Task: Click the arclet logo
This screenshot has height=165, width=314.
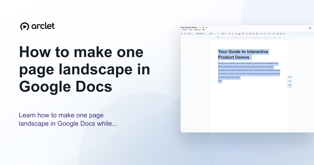Action: [37, 26]
